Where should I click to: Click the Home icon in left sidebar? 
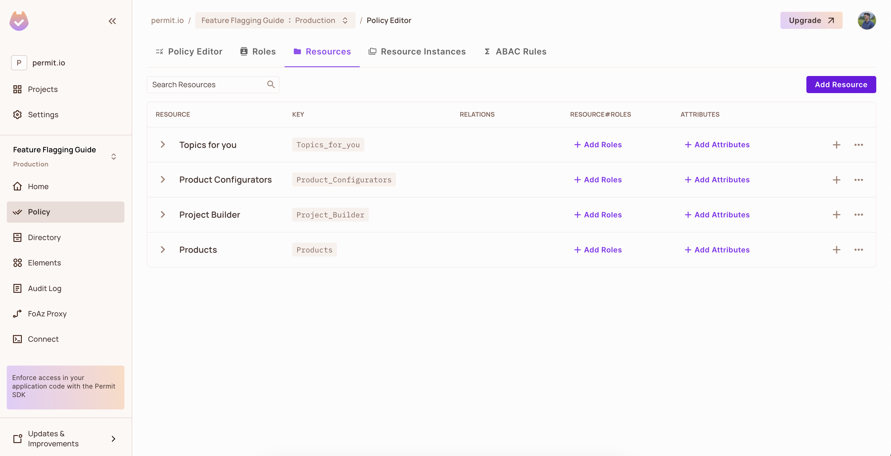click(x=17, y=186)
